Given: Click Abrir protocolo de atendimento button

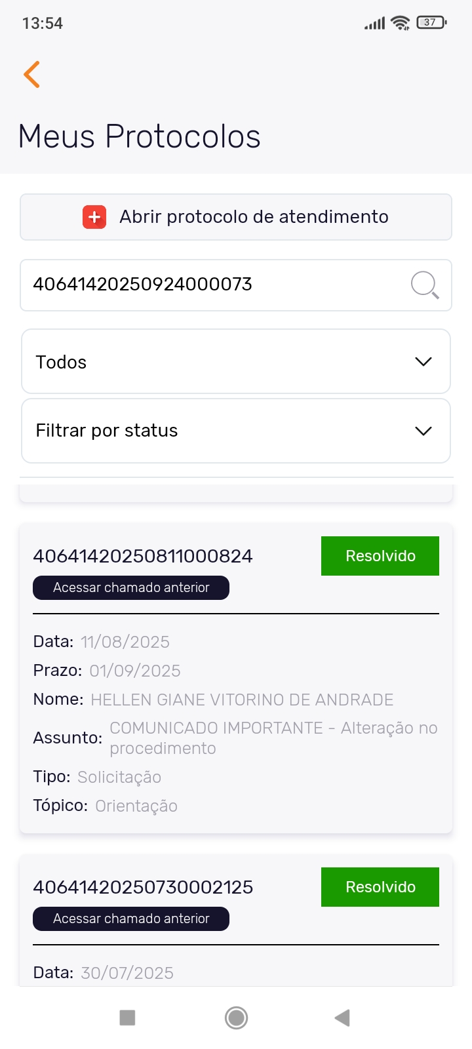Looking at the screenshot, I should point(253,217).
